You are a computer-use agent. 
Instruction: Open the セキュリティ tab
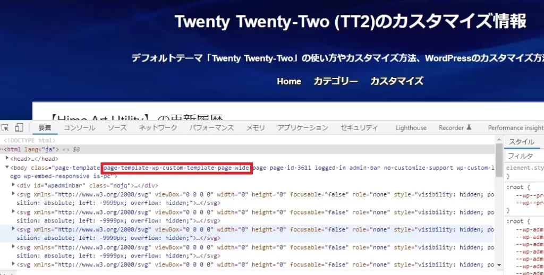tap(359, 127)
